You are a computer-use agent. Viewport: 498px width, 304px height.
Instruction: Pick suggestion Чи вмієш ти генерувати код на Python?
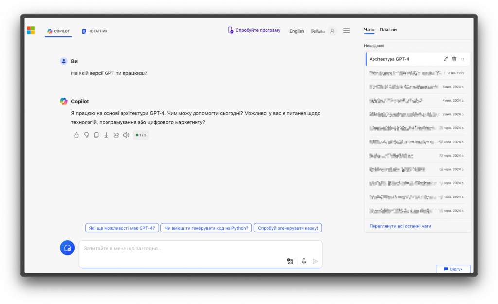click(206, 228)
